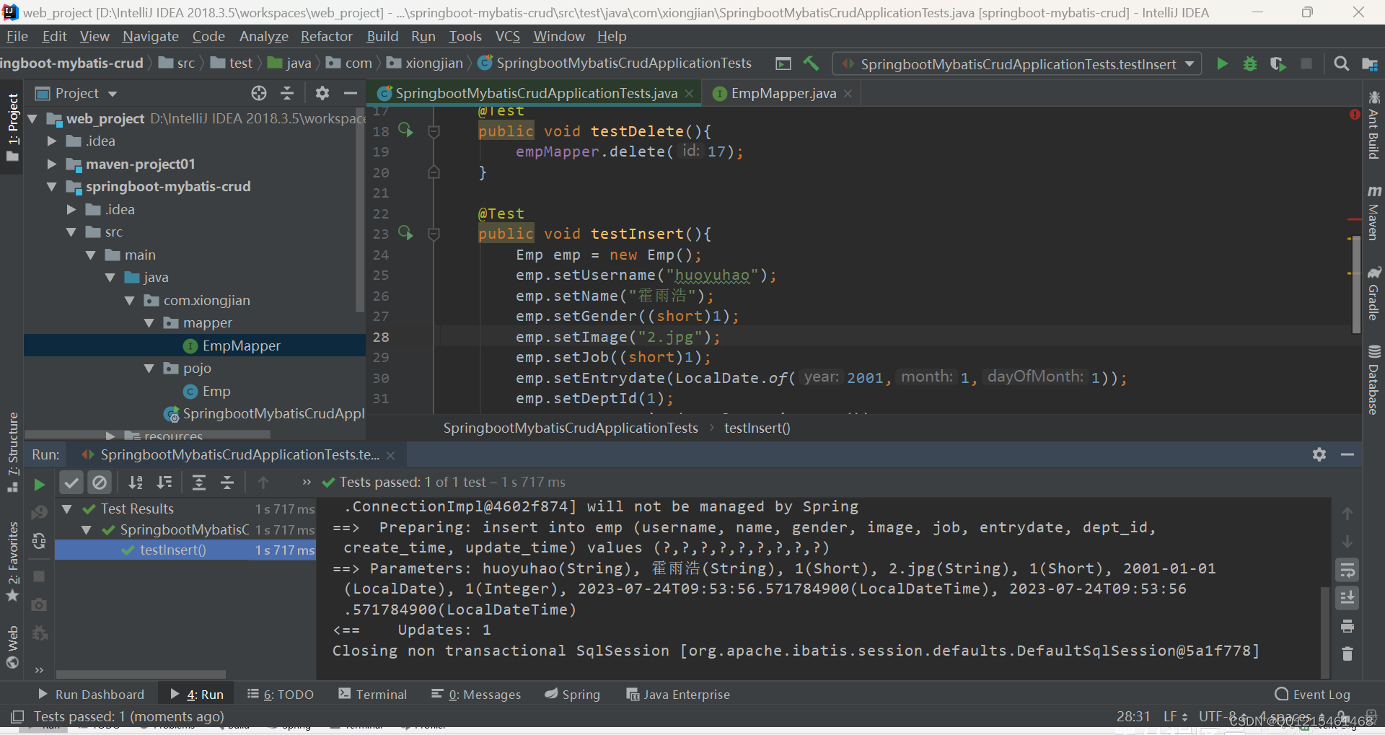Rerun tests in the Run panel
Screen dimensions: 1385x735
(x=40, y=485)
